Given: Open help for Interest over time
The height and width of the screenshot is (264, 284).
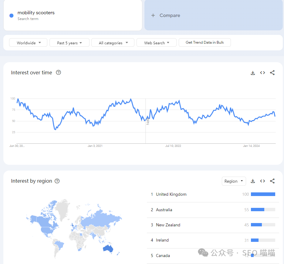Looking at the screenshot, I should 59,73.
